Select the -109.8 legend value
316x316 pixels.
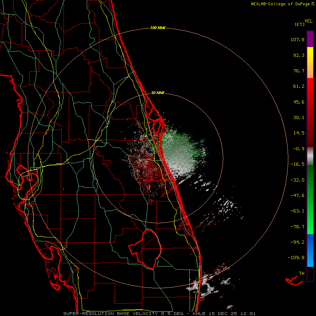[296, 258]
